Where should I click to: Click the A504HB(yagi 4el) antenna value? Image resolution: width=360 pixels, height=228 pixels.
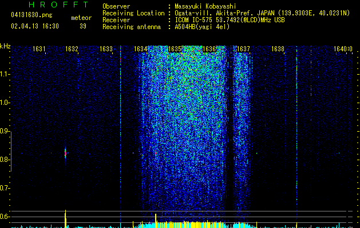tap(202, 27)
